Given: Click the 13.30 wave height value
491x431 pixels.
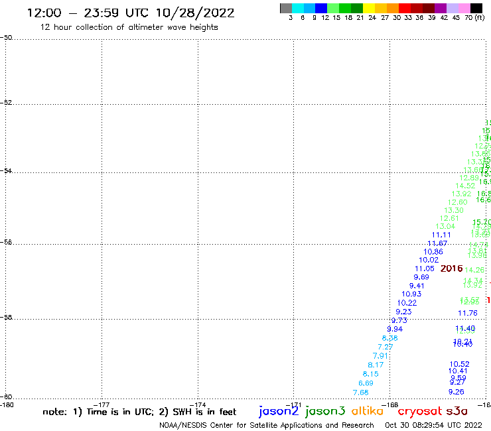Looking at the screenshot, I should click(x=454, y=210).
